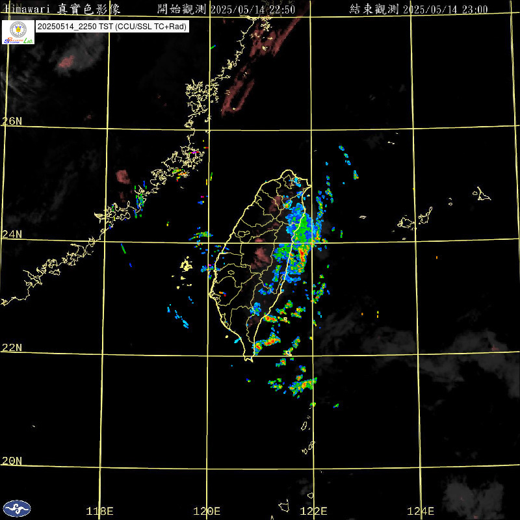Click the 26N latitude label
Screen dimensions: 520x520
tap(12, 121)
